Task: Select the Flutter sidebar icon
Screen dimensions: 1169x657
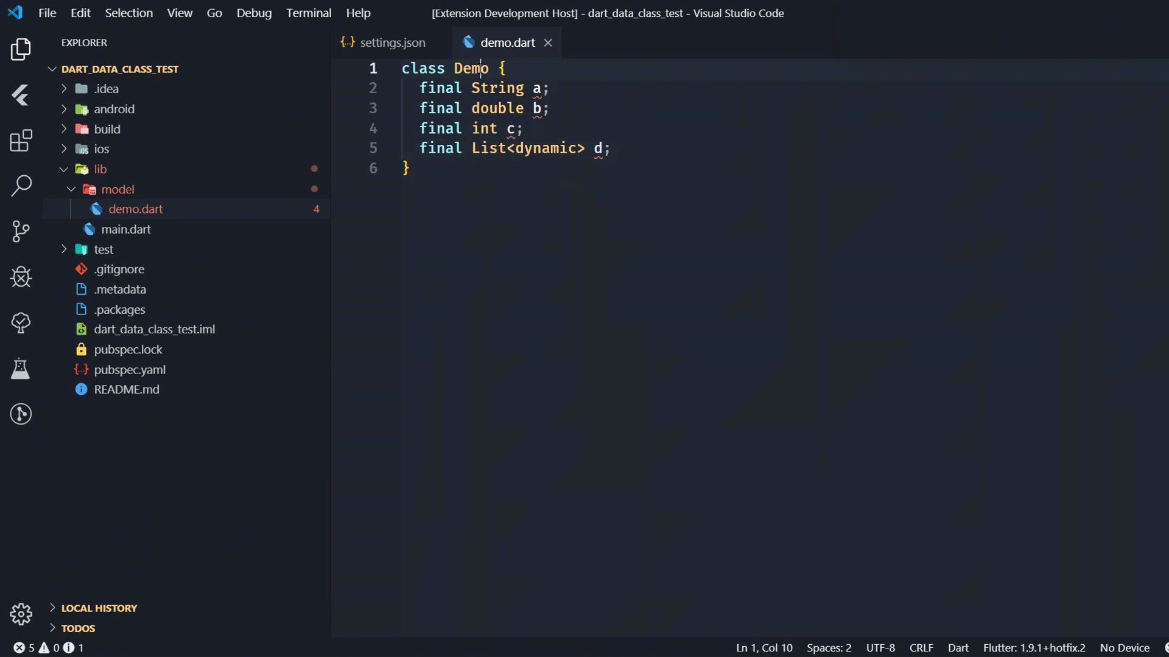Action: (21, 96)
